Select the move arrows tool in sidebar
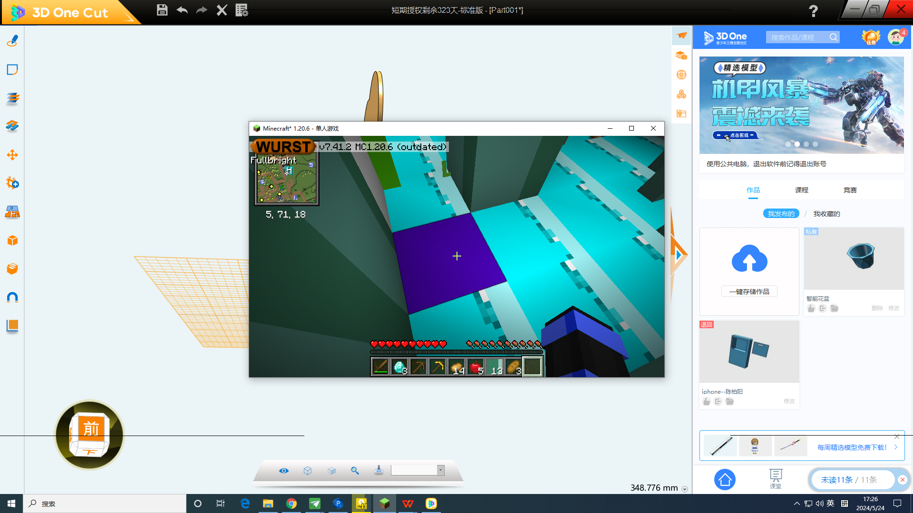913x513 pixels. point(12,155)
